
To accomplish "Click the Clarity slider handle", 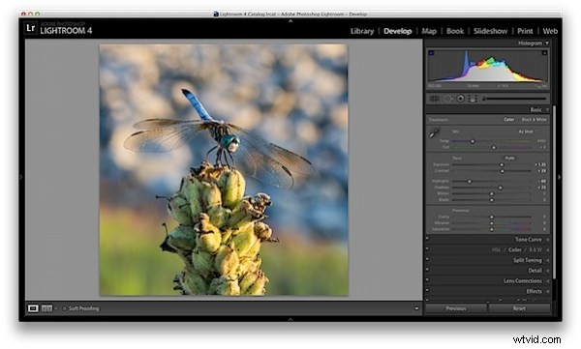I will (x=492, y=217).
